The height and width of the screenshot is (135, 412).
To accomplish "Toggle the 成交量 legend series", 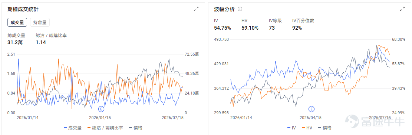I will 73,128.
